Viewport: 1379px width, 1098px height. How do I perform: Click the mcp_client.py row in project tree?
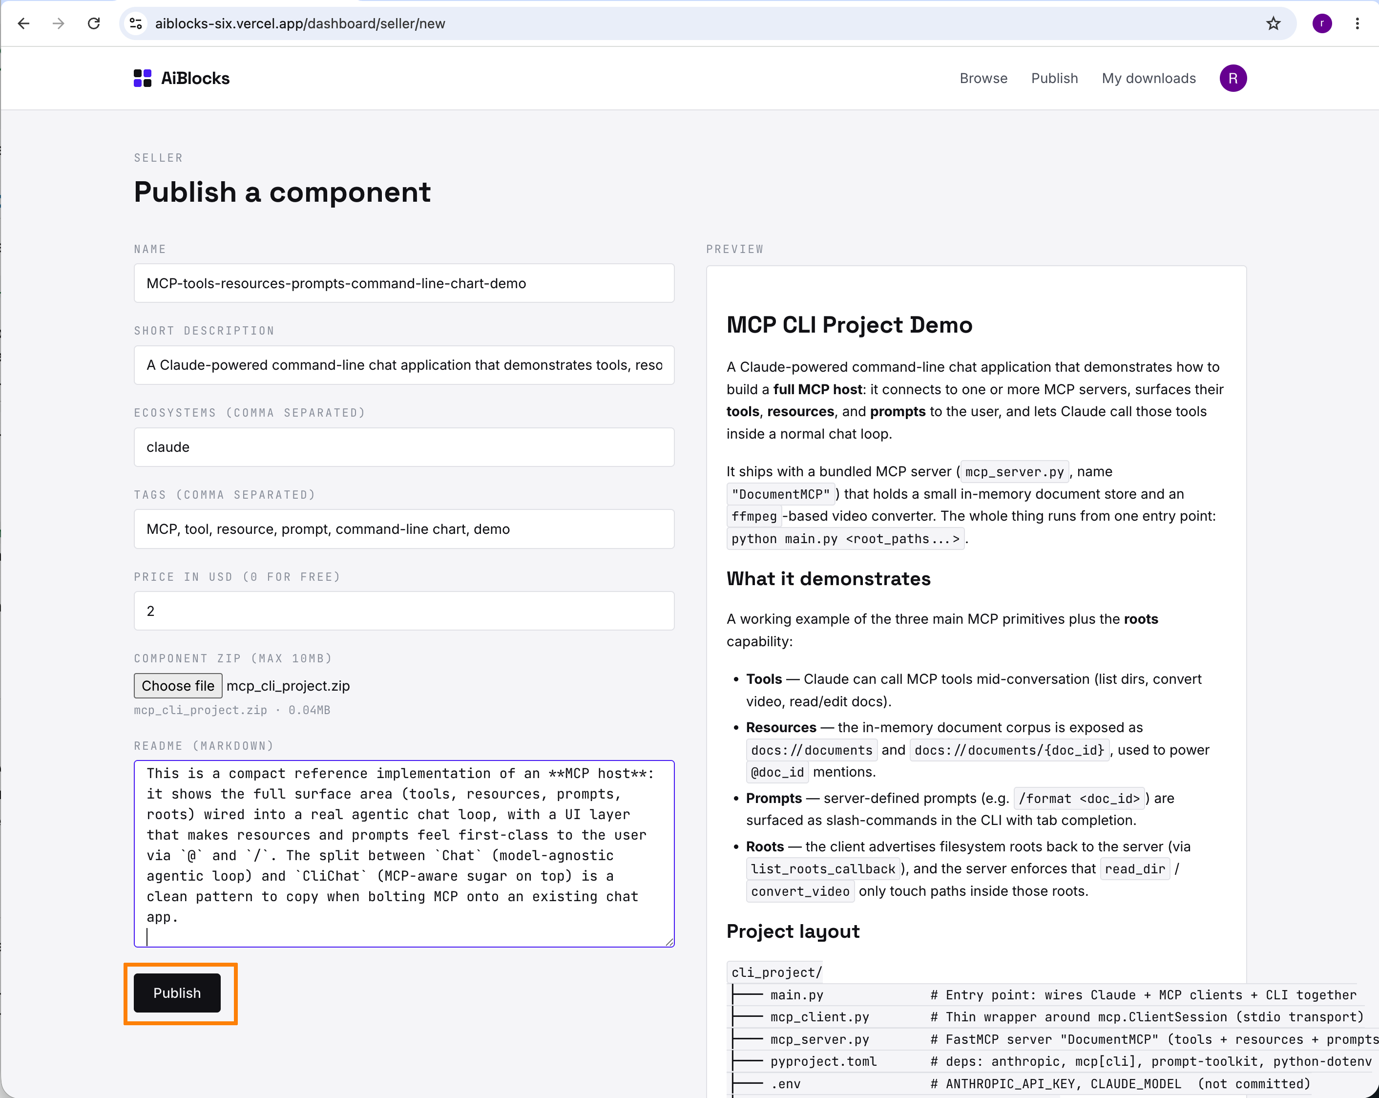point(1048,1017)
